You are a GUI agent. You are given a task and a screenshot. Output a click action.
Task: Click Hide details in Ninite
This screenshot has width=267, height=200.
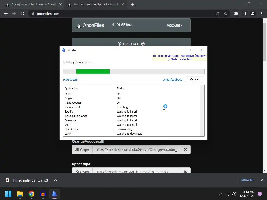pos(70,80)
